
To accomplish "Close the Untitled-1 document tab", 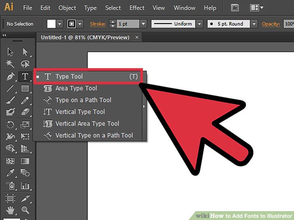I will [137, 37].
